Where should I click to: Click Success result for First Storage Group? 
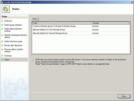point(95,30)
